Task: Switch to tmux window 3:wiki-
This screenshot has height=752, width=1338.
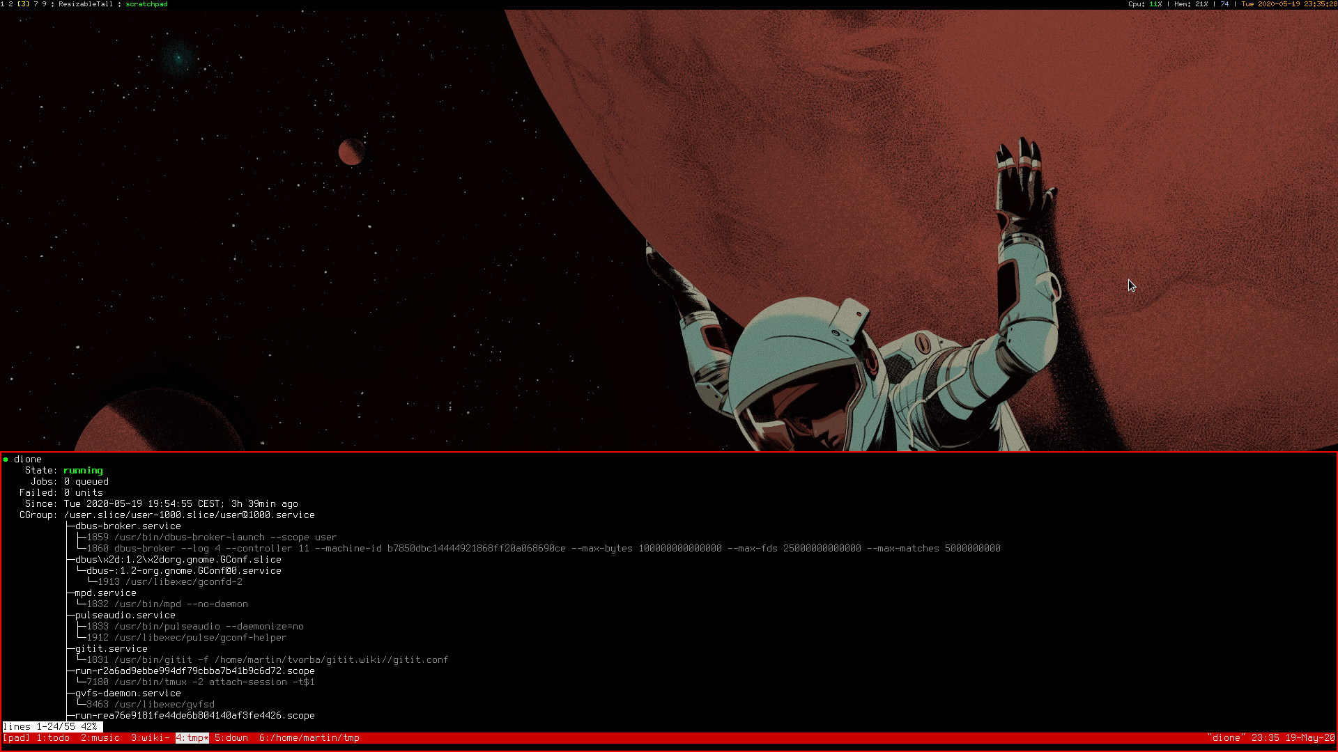Action: (x=151, y=738)
